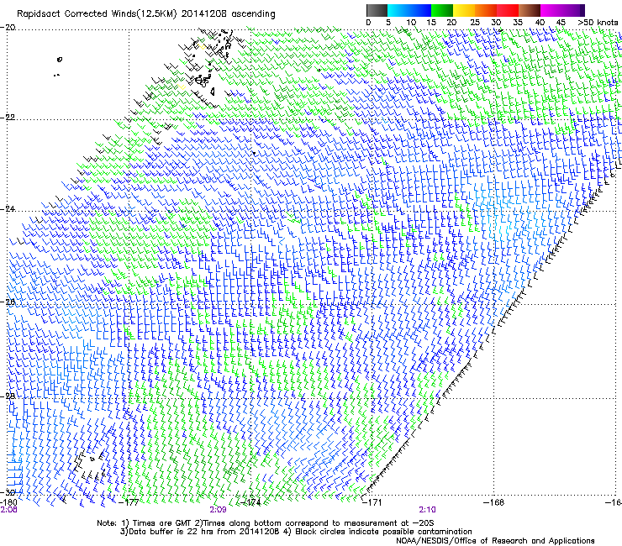Click the 2:08 time marker
This screenshot has width=622, height=546.
[x=8, y=510]
